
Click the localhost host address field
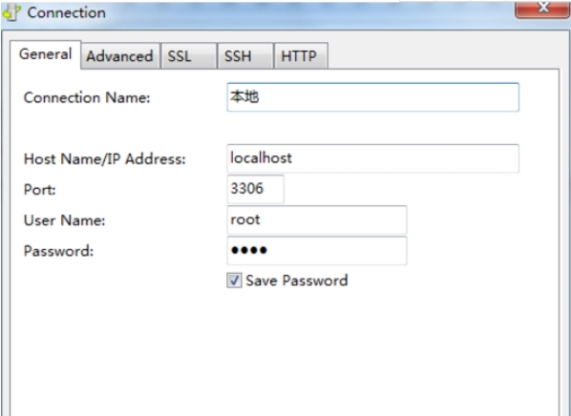tap(373, 158)
